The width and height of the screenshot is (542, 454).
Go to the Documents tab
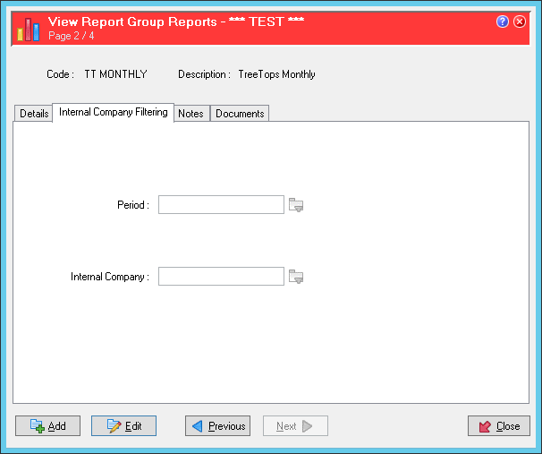(x=240, y=114)
